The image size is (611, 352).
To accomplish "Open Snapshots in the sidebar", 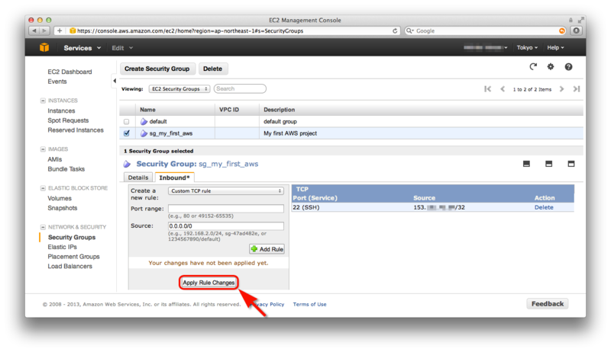I will point(63,208).
